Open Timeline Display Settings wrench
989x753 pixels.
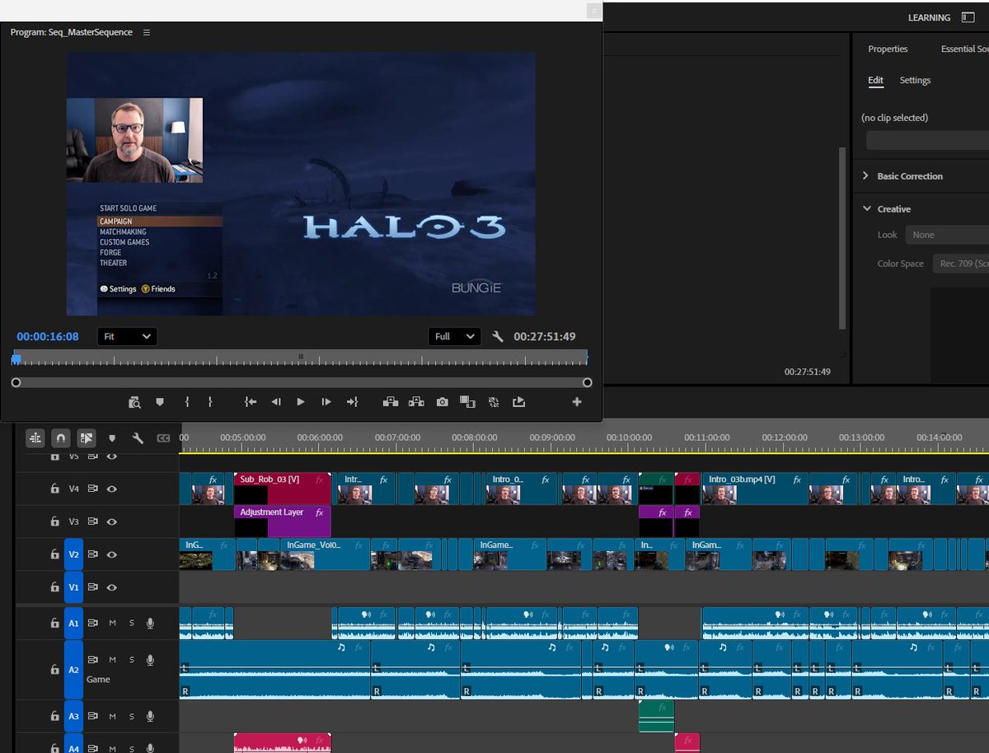pyautogui.click(x=138, y=438)
